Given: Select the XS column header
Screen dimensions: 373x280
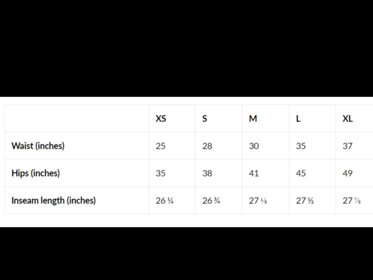Looking at the screenshot, I should point(161,119).
